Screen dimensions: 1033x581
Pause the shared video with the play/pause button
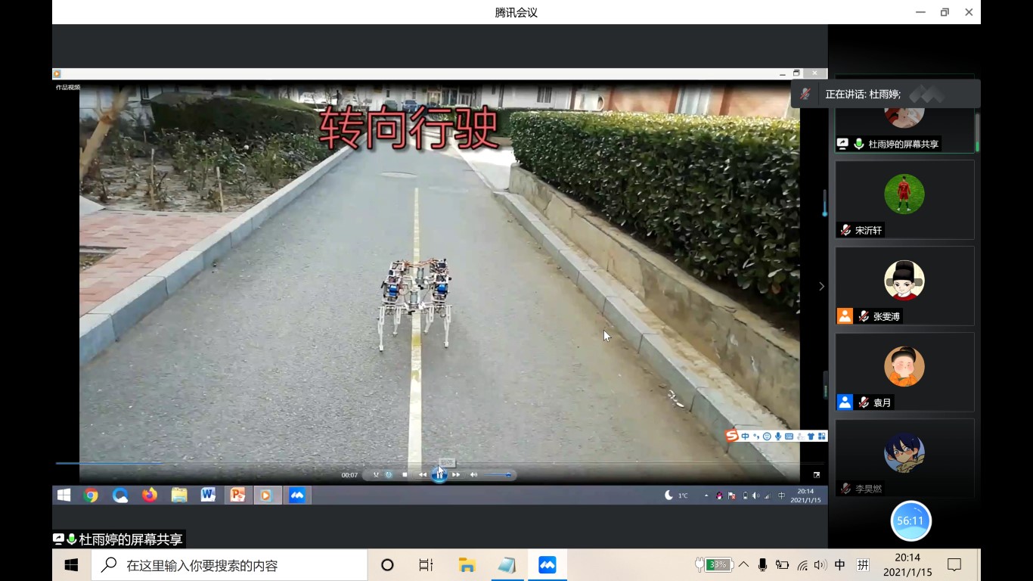pyautogui.click(x=439, y=475)
